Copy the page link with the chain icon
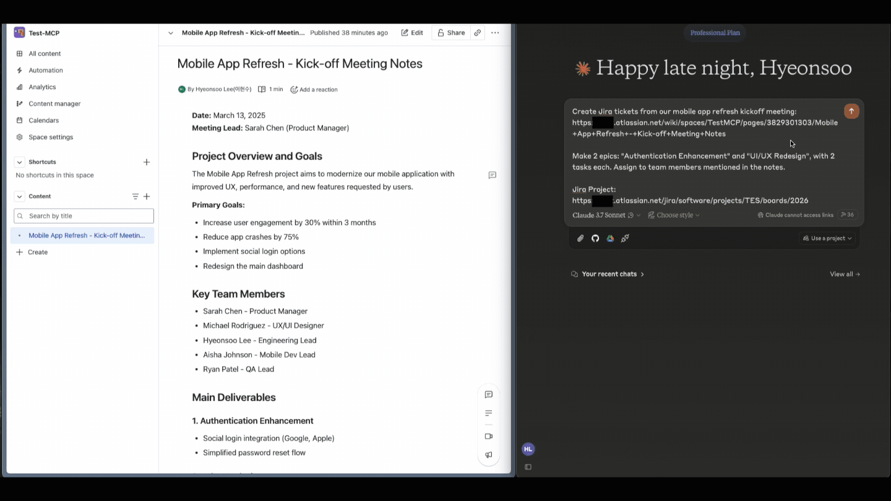891x501 pixels. pos(478,33)
